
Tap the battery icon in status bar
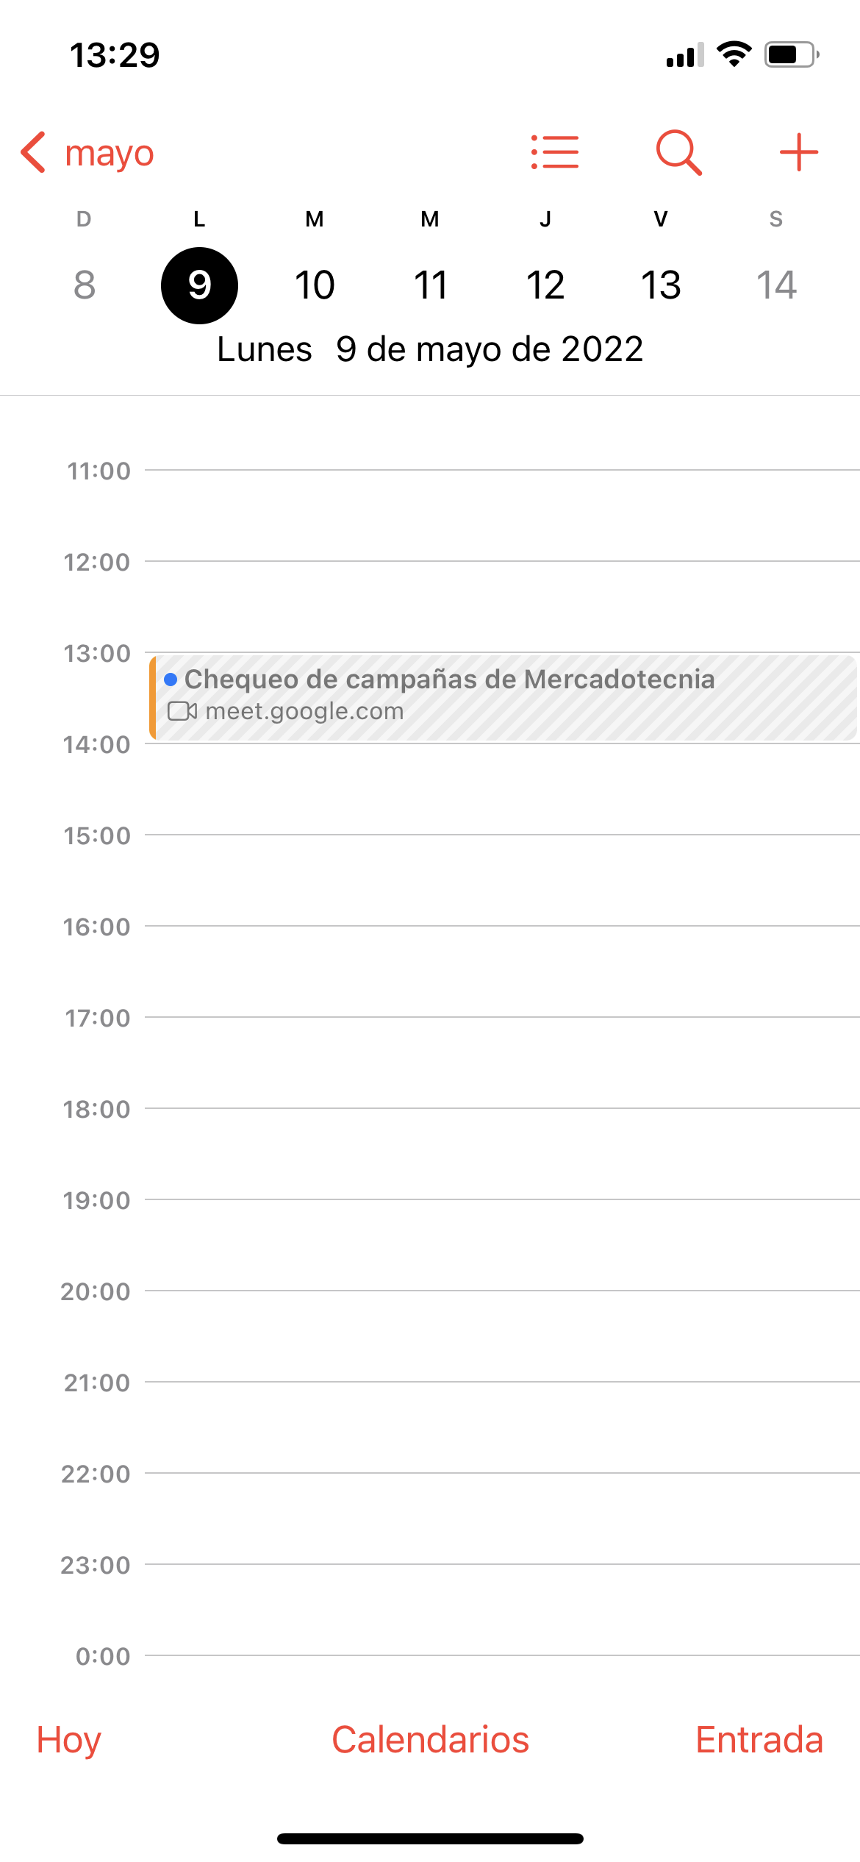tap(792, 55)
